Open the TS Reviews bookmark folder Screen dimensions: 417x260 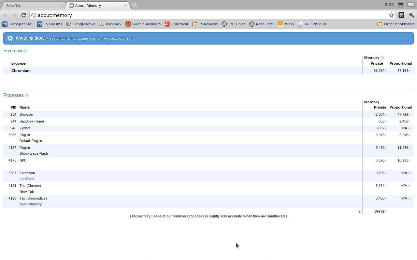coord(205,24)
